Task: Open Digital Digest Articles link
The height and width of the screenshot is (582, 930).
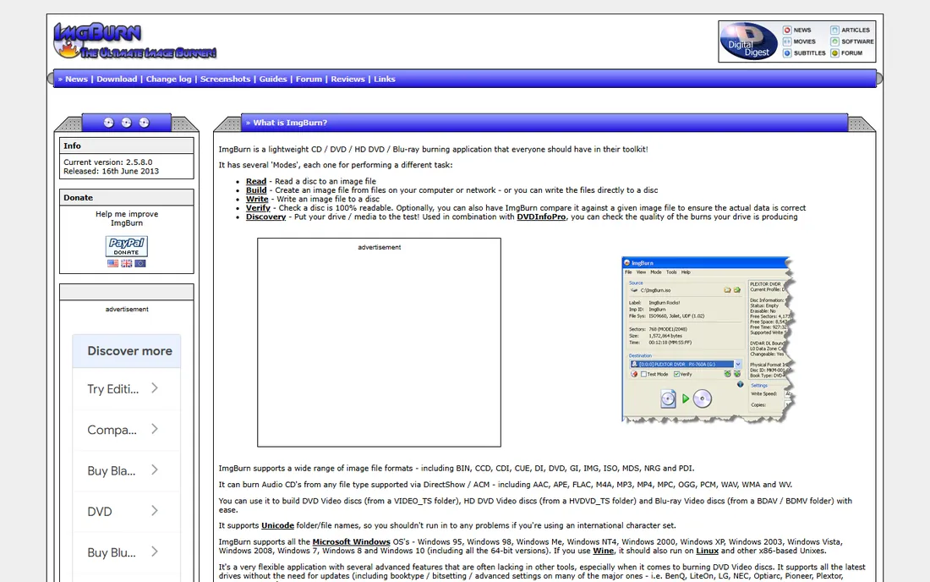Action: 850,30
